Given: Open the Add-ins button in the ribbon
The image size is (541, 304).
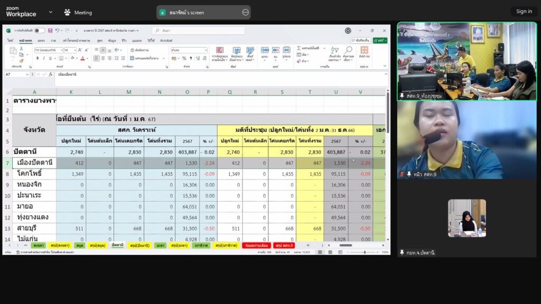Looking at the screenshot, I should tap(364, 52).
